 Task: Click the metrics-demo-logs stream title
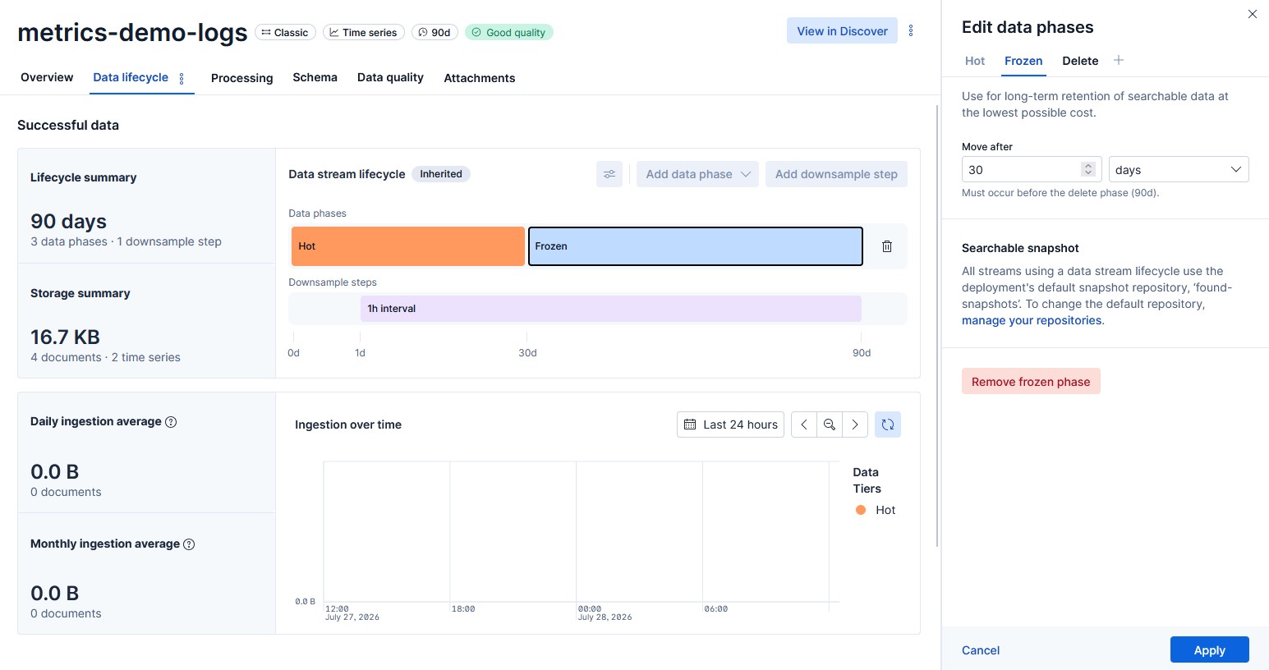coord(132,31)
